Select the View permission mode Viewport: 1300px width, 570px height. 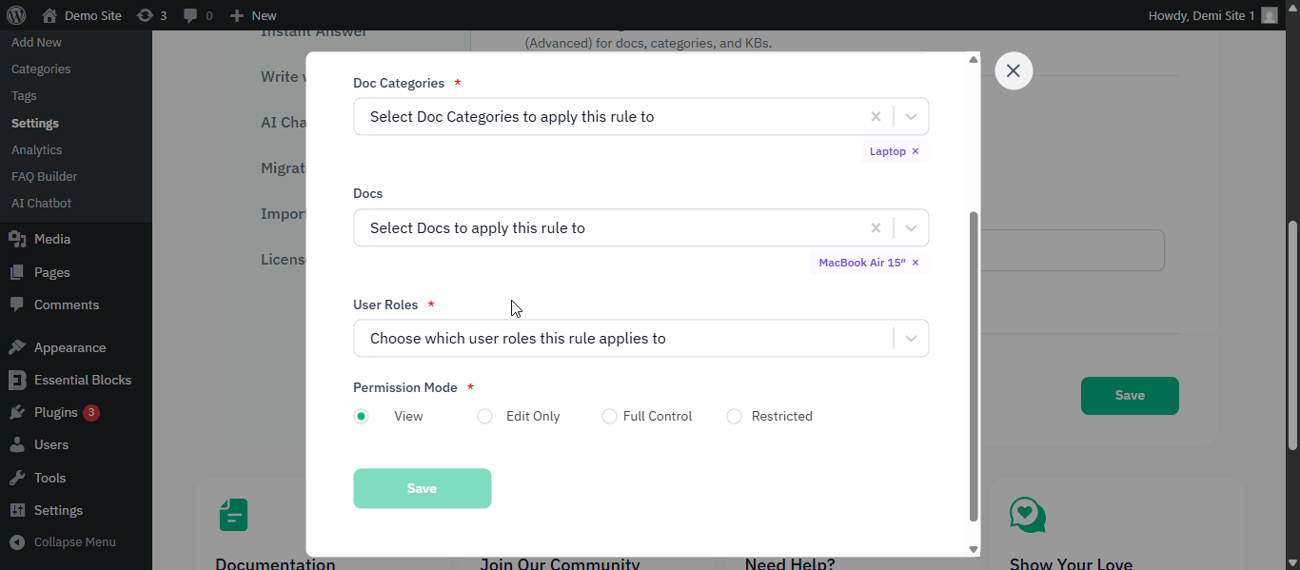point(362,416)
